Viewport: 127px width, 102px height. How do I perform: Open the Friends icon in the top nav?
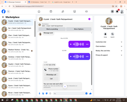point(63,11)
